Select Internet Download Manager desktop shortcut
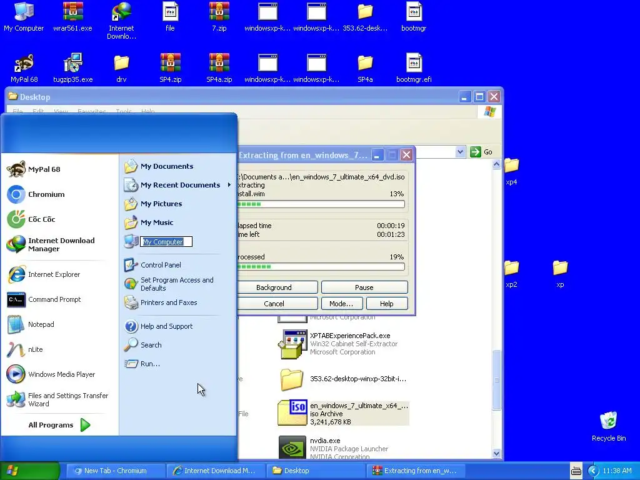 pos(121,21)
